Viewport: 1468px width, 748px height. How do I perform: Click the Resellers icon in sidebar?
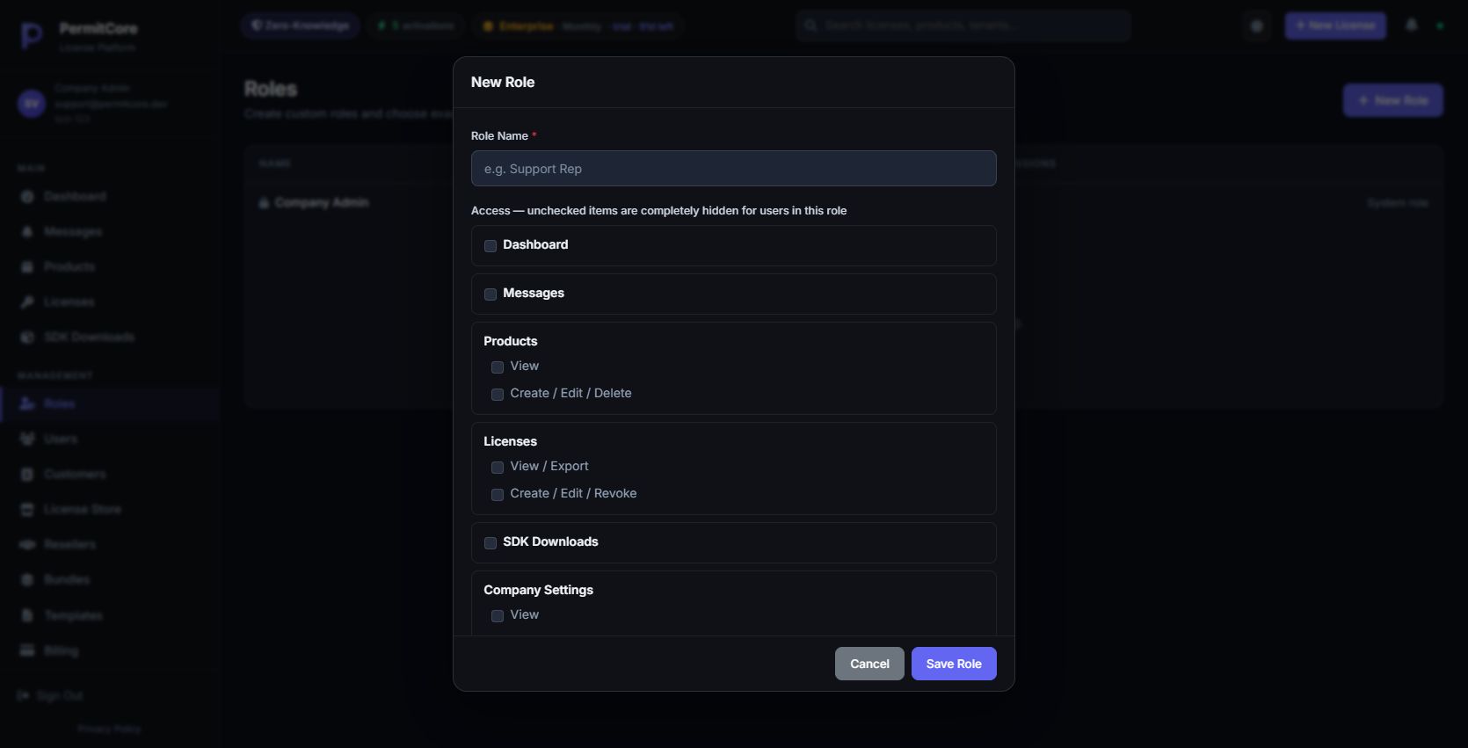(27, 544)
